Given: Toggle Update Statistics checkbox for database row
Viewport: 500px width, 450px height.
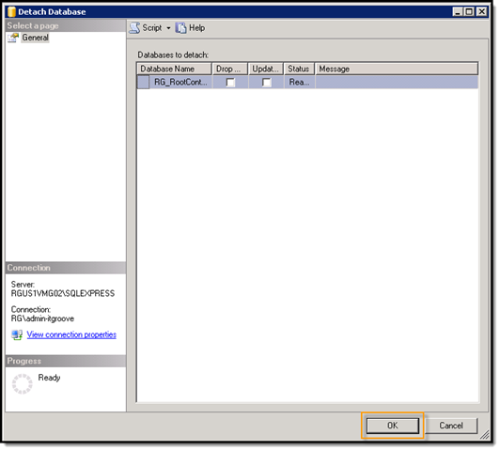Looking at the screenshot, I should coord(267,83).
